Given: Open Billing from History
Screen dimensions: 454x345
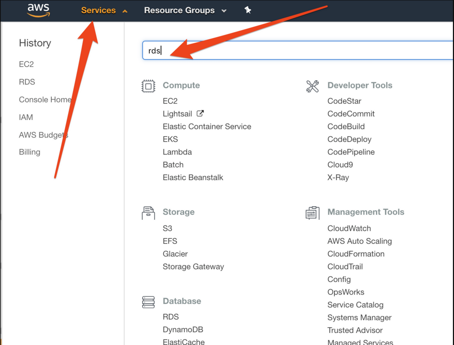Looking at the screenshot, I should [x=29, y=152].
